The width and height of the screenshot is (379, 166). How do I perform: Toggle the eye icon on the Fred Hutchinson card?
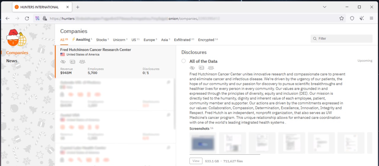[x=63, y=62]
